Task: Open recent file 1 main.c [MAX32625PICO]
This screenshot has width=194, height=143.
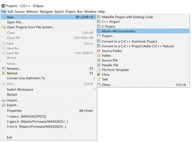Action: [x=48, y=116]
